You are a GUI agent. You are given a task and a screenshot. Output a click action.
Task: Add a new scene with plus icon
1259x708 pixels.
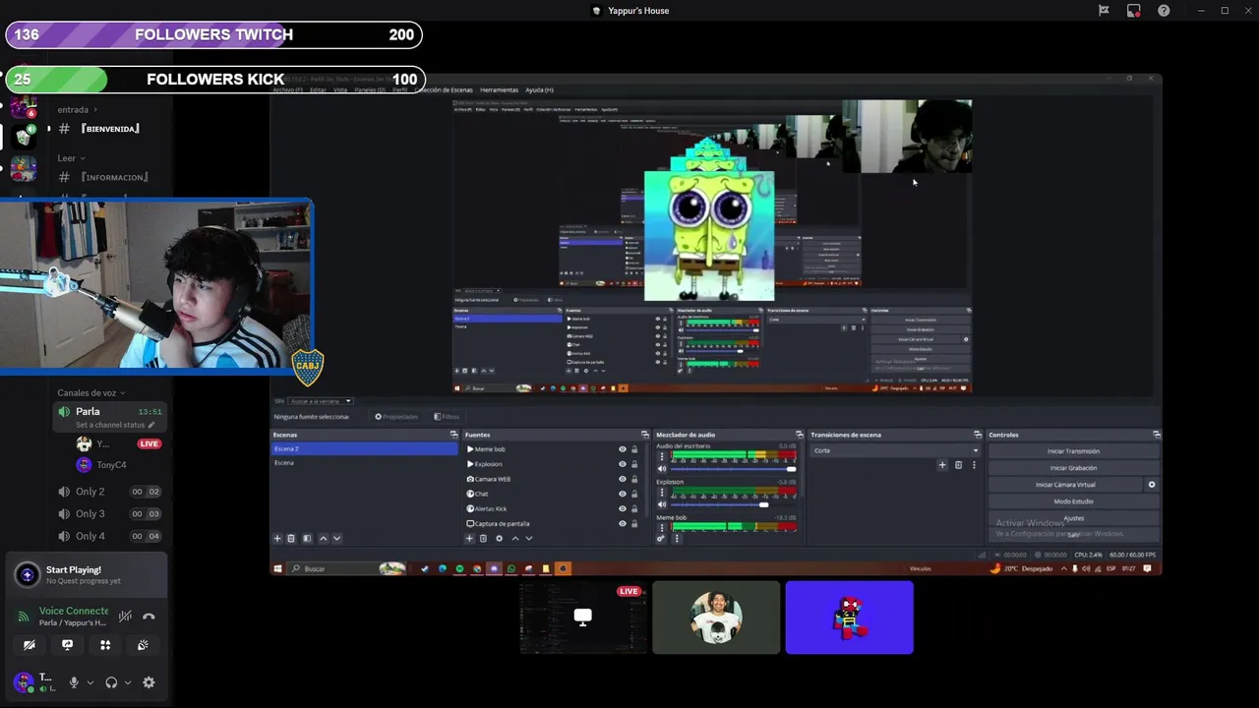(x=277, y=538)
